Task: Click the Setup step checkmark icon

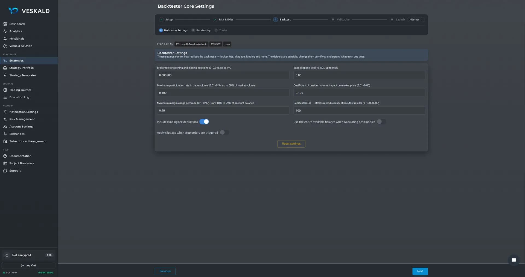Action: [x=161, y=20]
